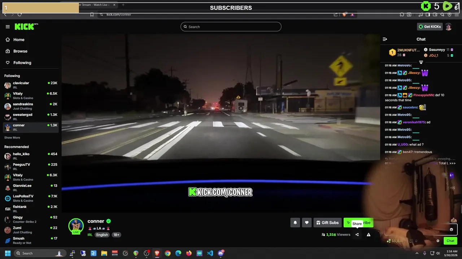Open Google Chrome from taskbar
This screenshot has height=259, width=462.
[167, 253]
